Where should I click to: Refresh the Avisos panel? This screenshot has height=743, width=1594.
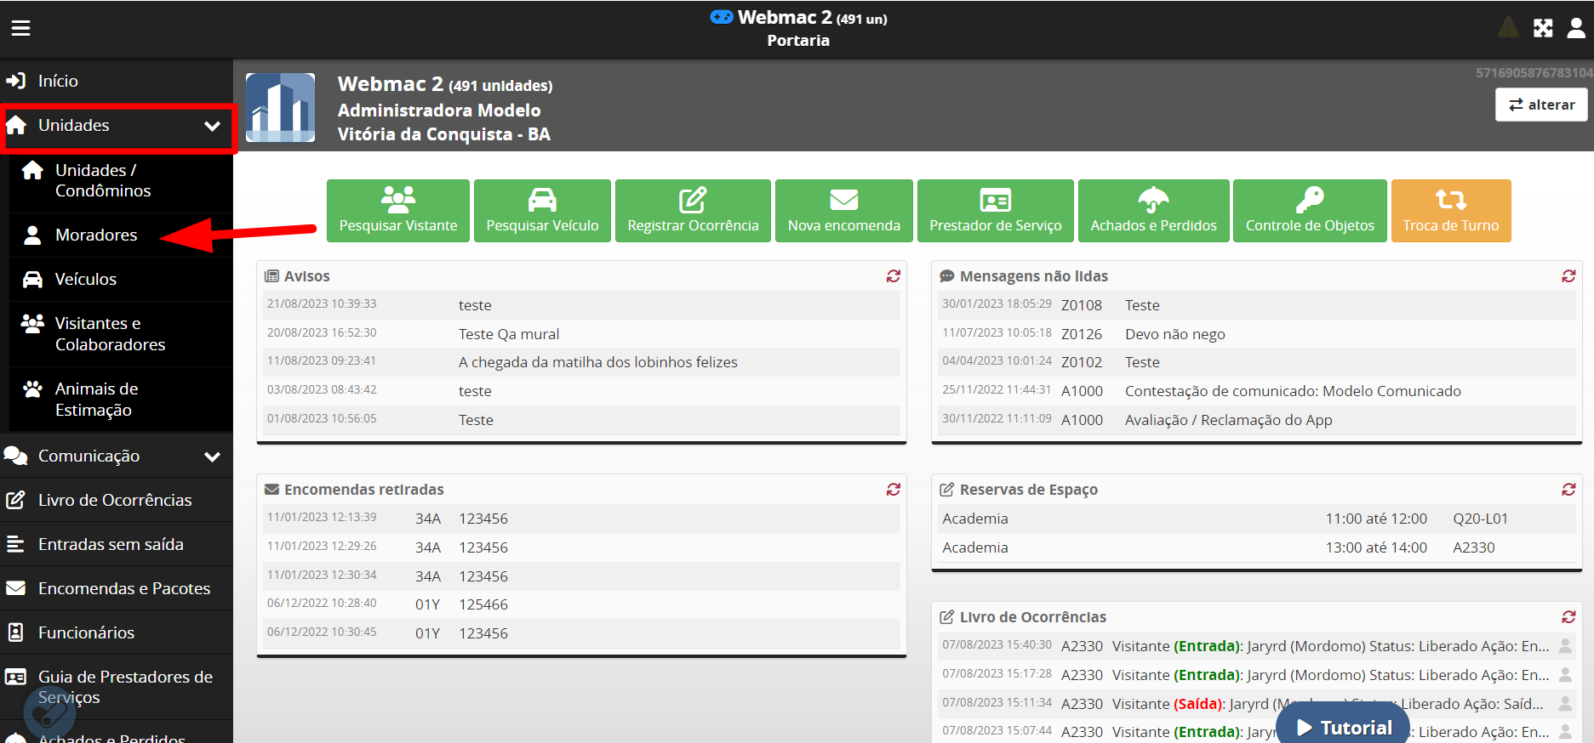[x=893, y=276]
